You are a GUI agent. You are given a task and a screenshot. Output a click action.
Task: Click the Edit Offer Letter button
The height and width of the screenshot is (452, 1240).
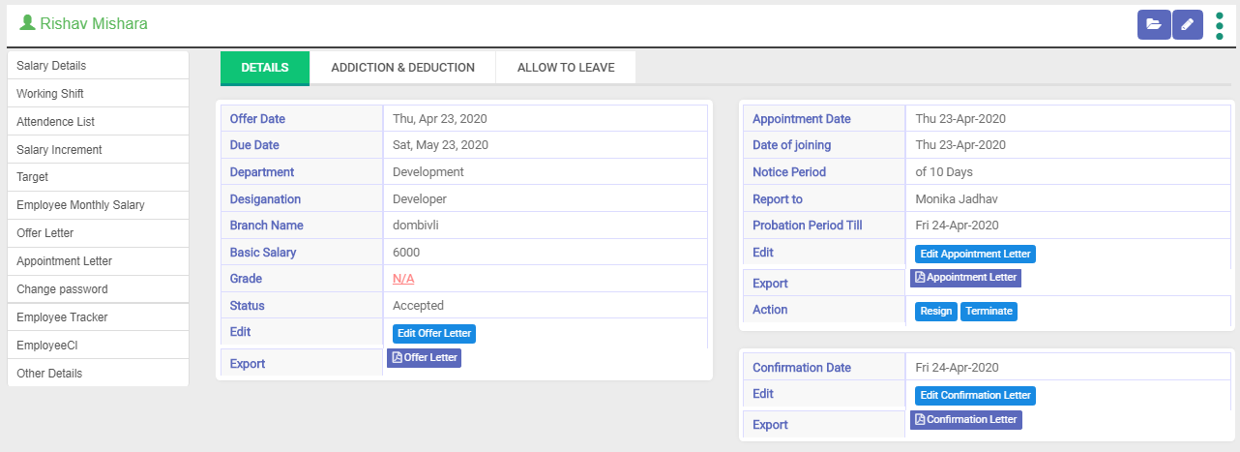[x=434, y=333]
